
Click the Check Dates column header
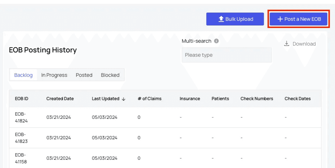click(x=298, y=99)
